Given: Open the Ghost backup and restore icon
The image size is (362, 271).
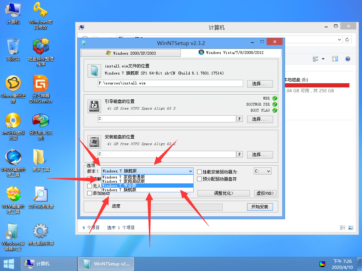Looking at the screenshot, I should click(13, 84).
